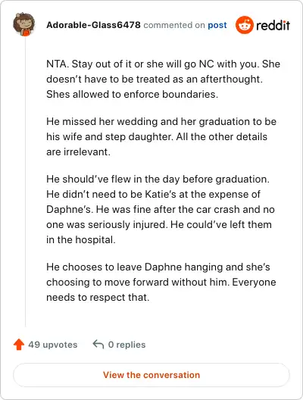Open the "View the conversation" button
Screen dimensions: 303x400
click(151, 375)
